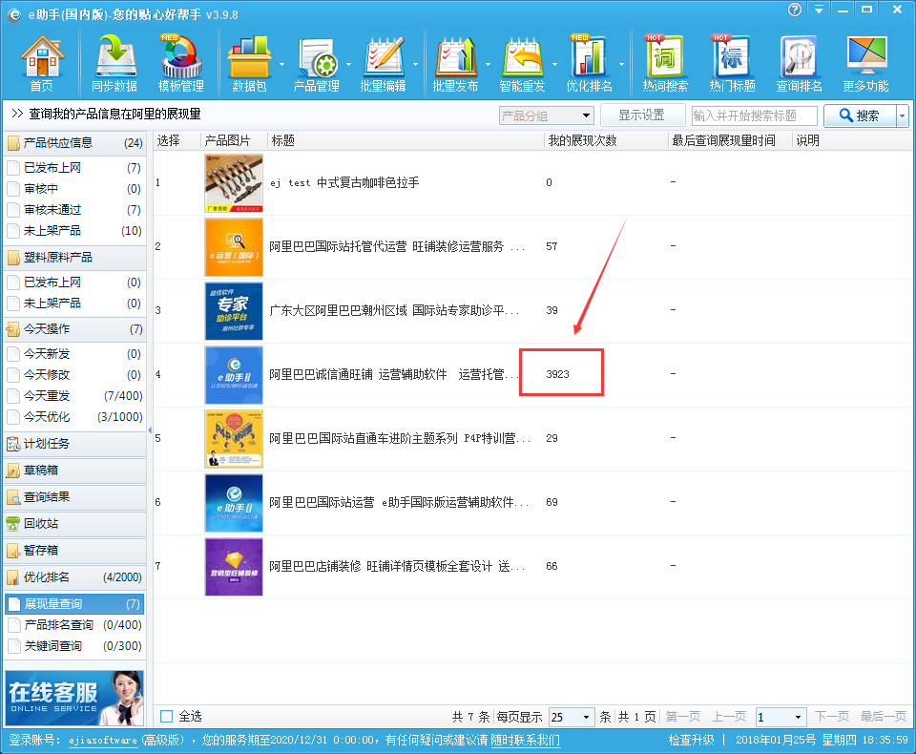Click 检查升级 check for updates

point(692,740)
